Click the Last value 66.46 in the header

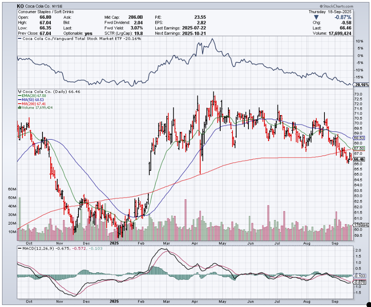point(346,28)
